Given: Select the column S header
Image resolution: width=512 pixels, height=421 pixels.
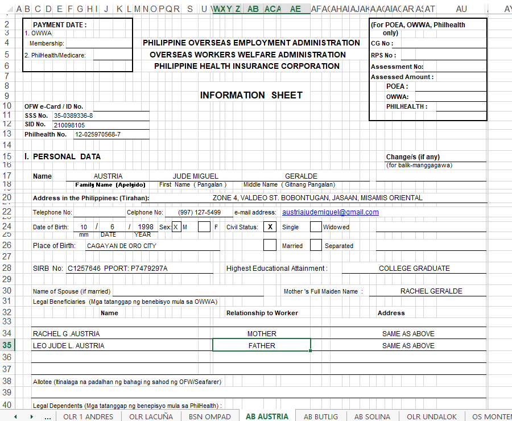Looking at the screenshot, I should pyautogui.click(x=190, y=9).
